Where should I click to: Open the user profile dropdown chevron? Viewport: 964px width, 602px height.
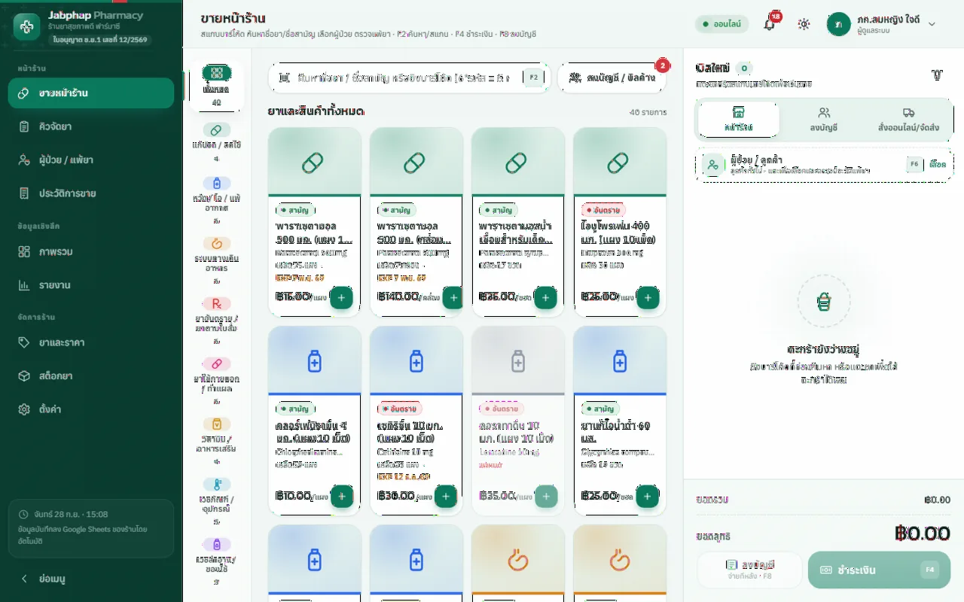932,24
